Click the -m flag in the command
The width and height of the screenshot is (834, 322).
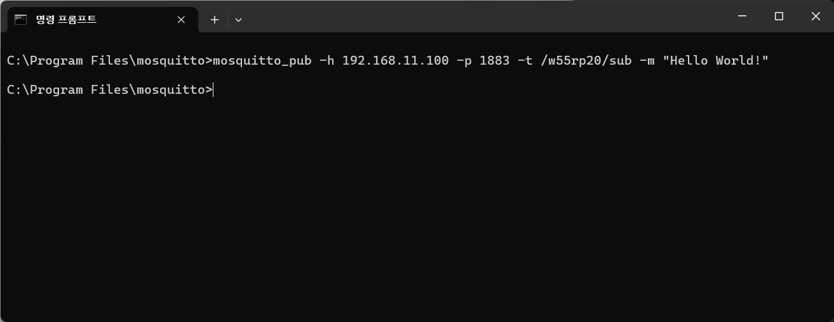[647, 61]
